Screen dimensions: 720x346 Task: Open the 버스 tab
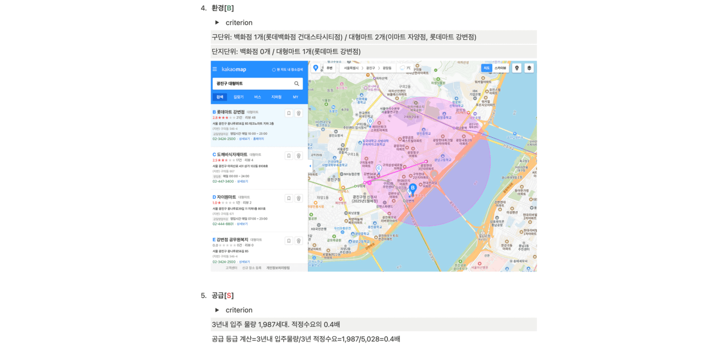coord(258,97)
